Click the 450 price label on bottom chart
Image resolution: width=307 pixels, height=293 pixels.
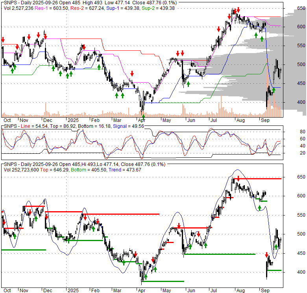(301, 253)
